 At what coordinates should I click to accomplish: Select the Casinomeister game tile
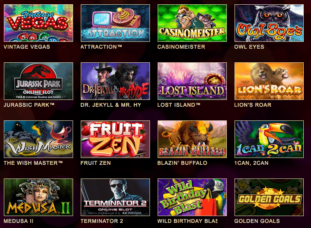pyautogui.click(x=192, y=23)
